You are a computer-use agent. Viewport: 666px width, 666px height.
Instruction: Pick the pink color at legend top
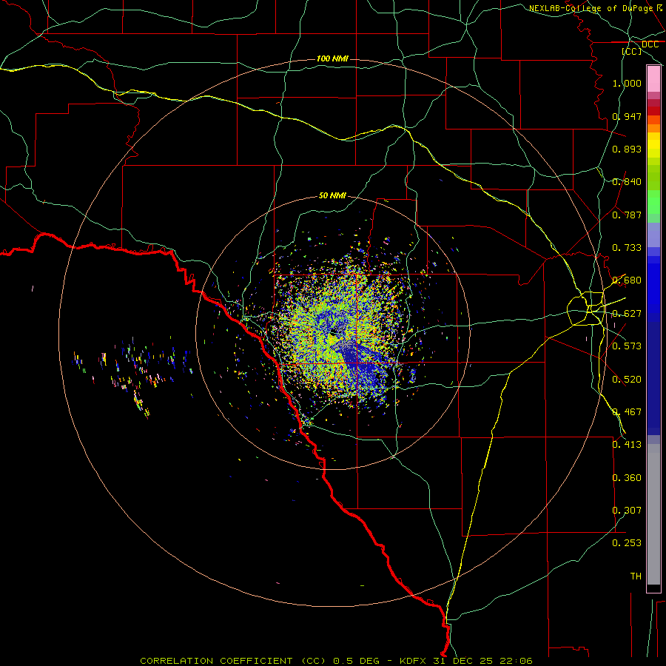653,79
